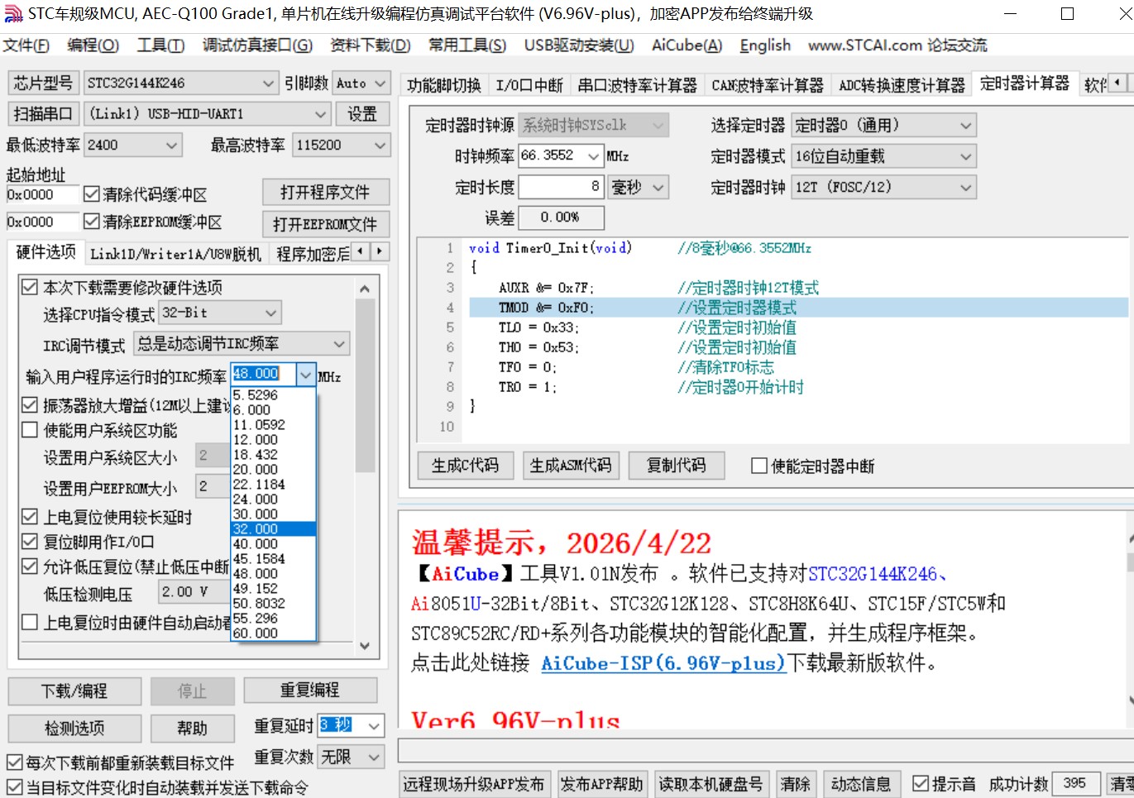Toggle 提示音 checkbox
This screenshot has height=798, width=1134.
921,783
